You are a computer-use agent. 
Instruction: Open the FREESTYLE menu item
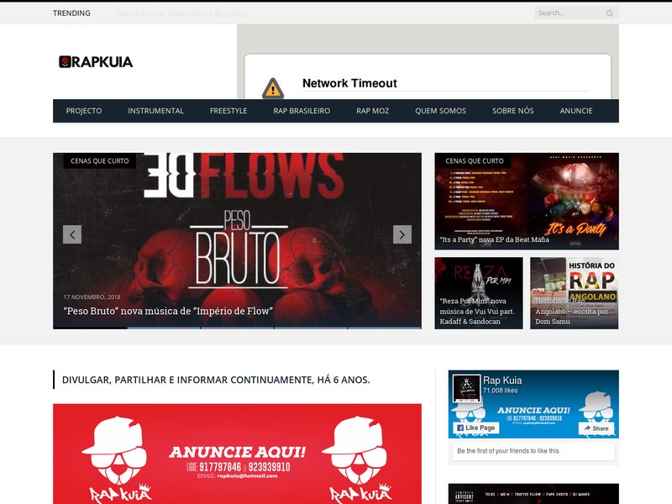click(x=228, y=111)
